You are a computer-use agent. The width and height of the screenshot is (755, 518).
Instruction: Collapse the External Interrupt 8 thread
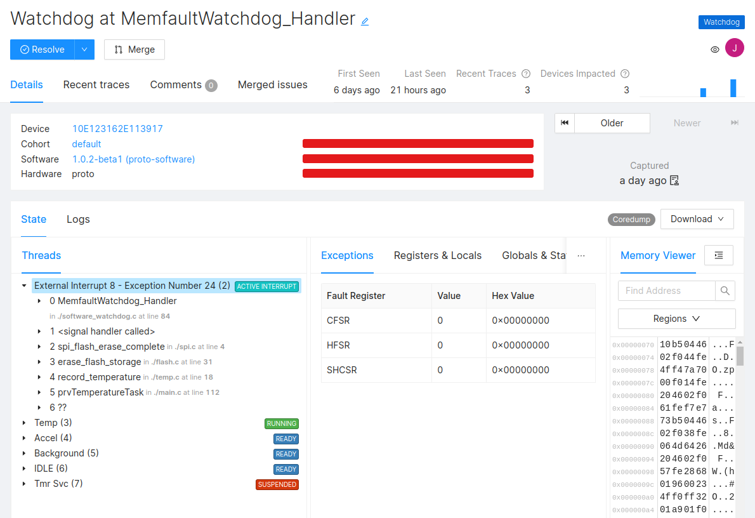[24, 286]
